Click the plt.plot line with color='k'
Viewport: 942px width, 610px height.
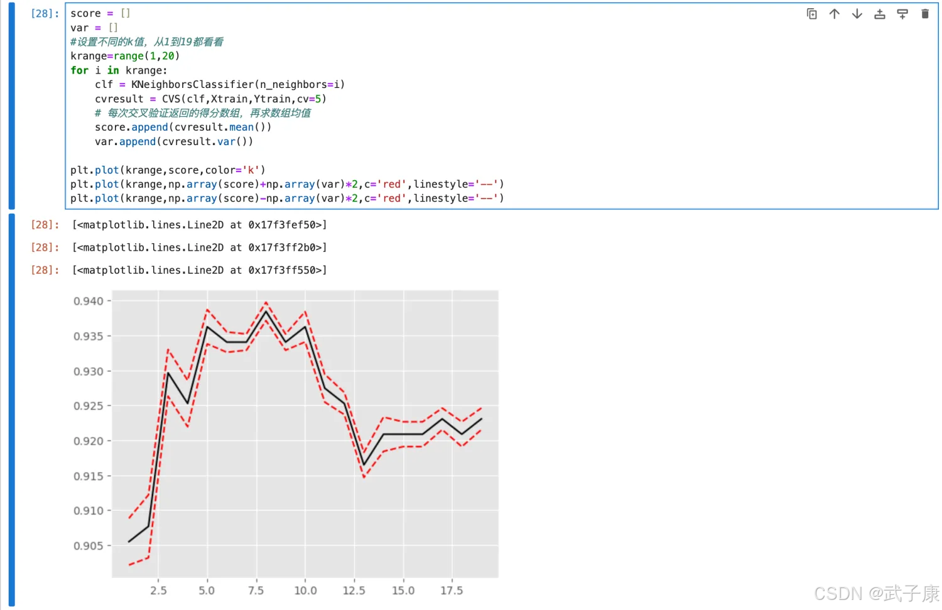168,170
